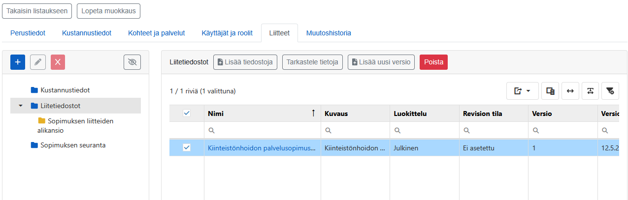Viewport: 628px width, 200px height.
Task: Click the red Poista button
Action: click(433, 62)
